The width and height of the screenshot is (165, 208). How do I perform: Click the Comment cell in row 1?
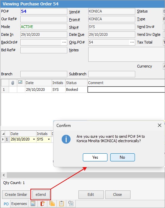(x=126, y=89)
